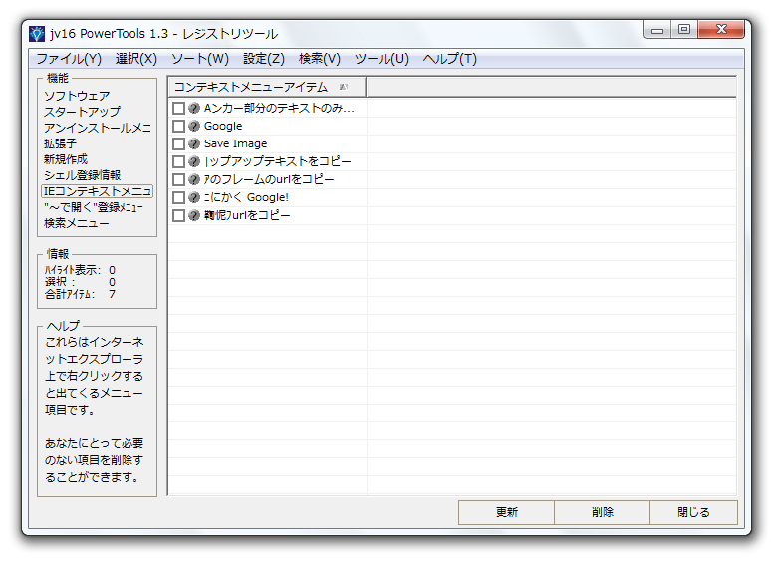This screenshot has width=776, height=561.
Task: Click the jv16 PowerTools title bar icon
Action: 37,34
